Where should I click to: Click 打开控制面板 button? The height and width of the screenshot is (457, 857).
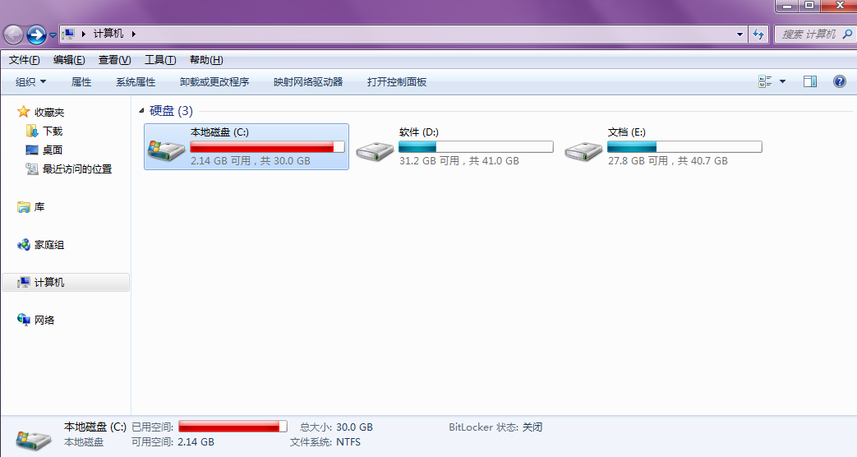(x=397, y=82)
